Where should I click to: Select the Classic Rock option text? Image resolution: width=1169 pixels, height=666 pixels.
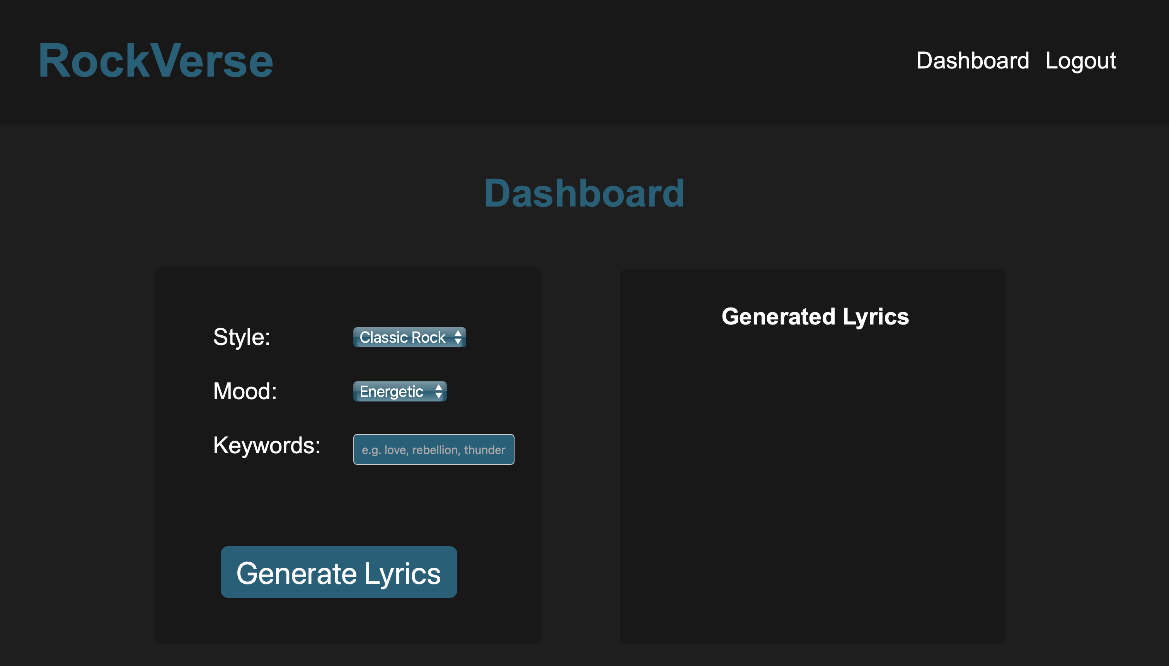pos(402,338)
